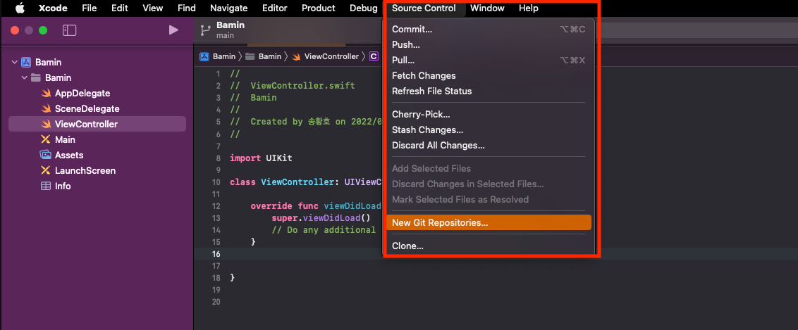
Task: Open the Editor menu
Action: (275, 8)
